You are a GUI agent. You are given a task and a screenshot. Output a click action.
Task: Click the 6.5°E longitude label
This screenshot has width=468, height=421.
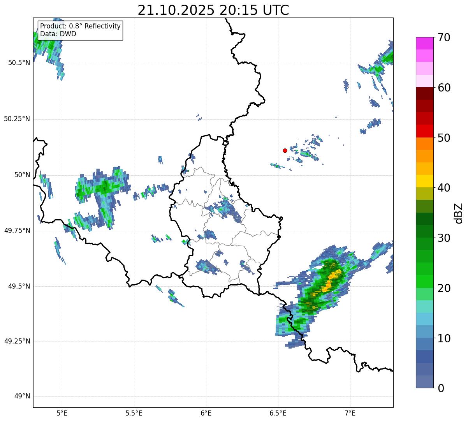(x=278, y=413)
